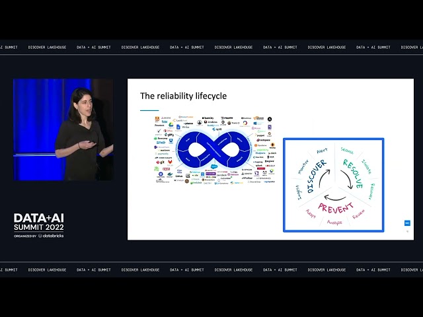Viewport: 423px width, 317px height.
Task: Click the box logo
Action: click(165, 122)
